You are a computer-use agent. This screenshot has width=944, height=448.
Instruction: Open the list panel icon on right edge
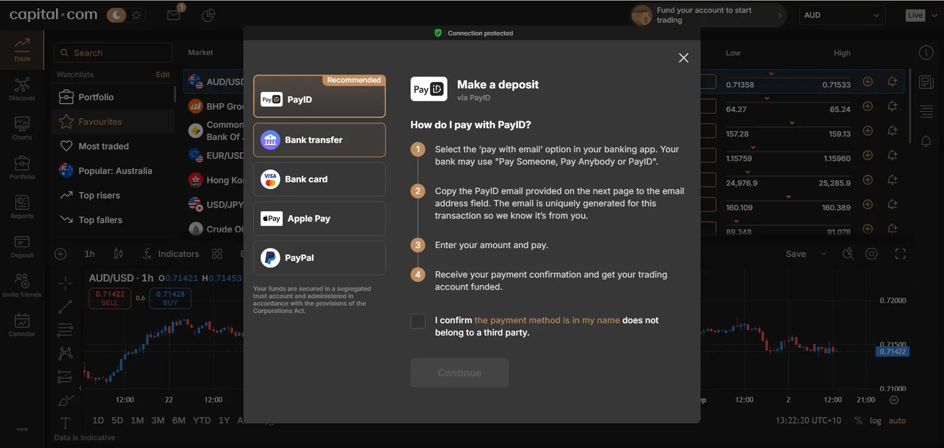(x=926, y=111)
